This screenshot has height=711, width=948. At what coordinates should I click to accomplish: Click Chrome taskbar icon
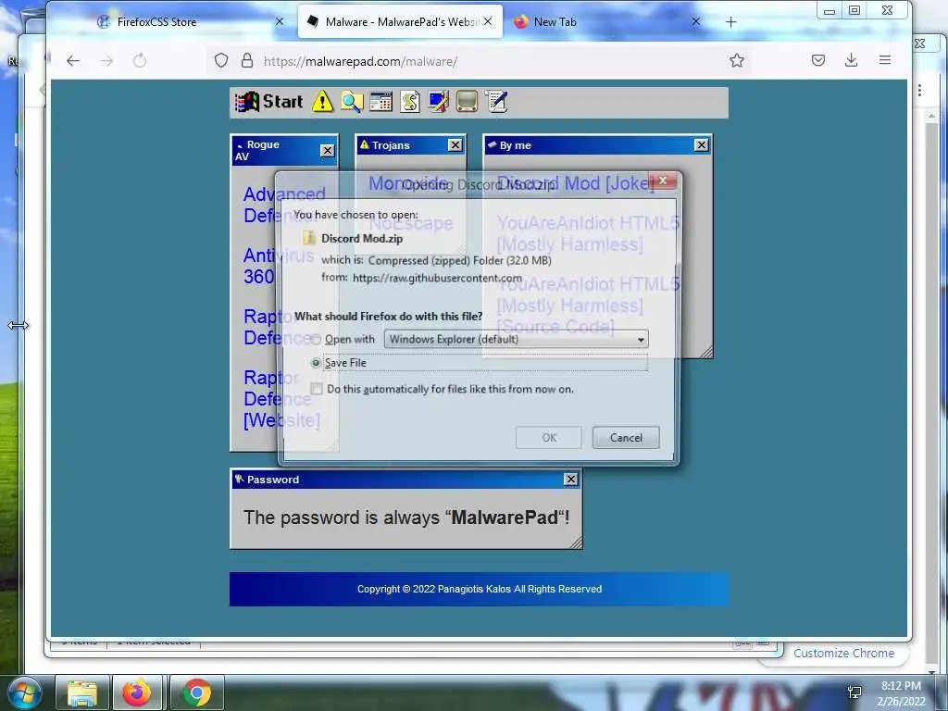(x=197, y=692)
